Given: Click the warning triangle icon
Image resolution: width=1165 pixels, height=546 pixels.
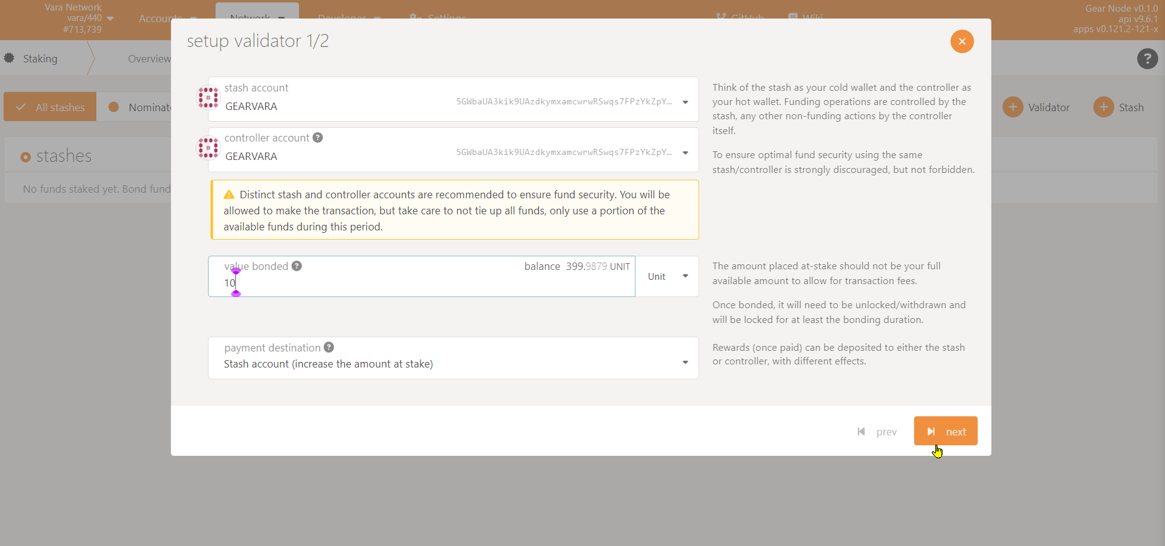Looking at the screenshot, I should [x=229, y=195].
